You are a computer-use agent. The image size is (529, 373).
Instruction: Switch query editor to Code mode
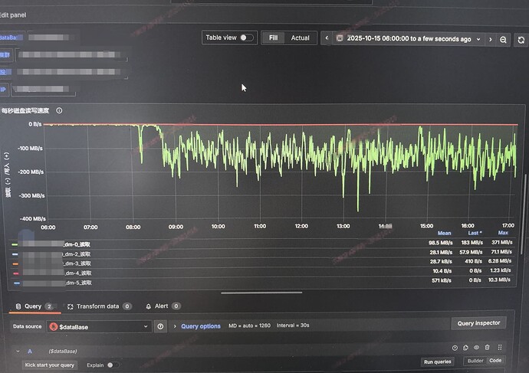coord(495,360)
